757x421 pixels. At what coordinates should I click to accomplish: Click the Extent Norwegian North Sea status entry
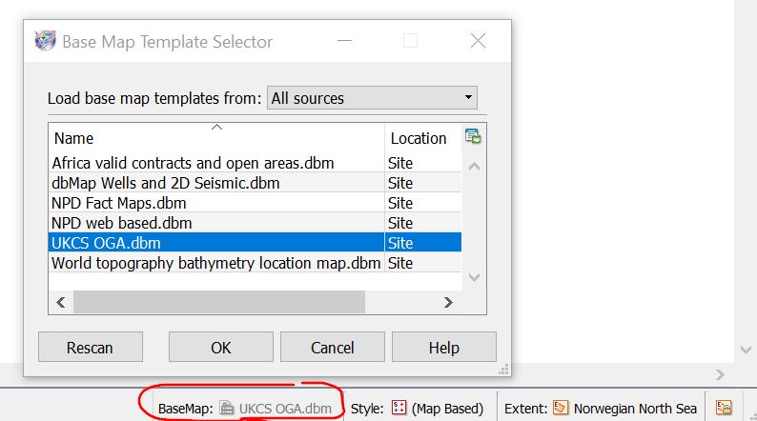pyautogui.click(x=601, y=409)
